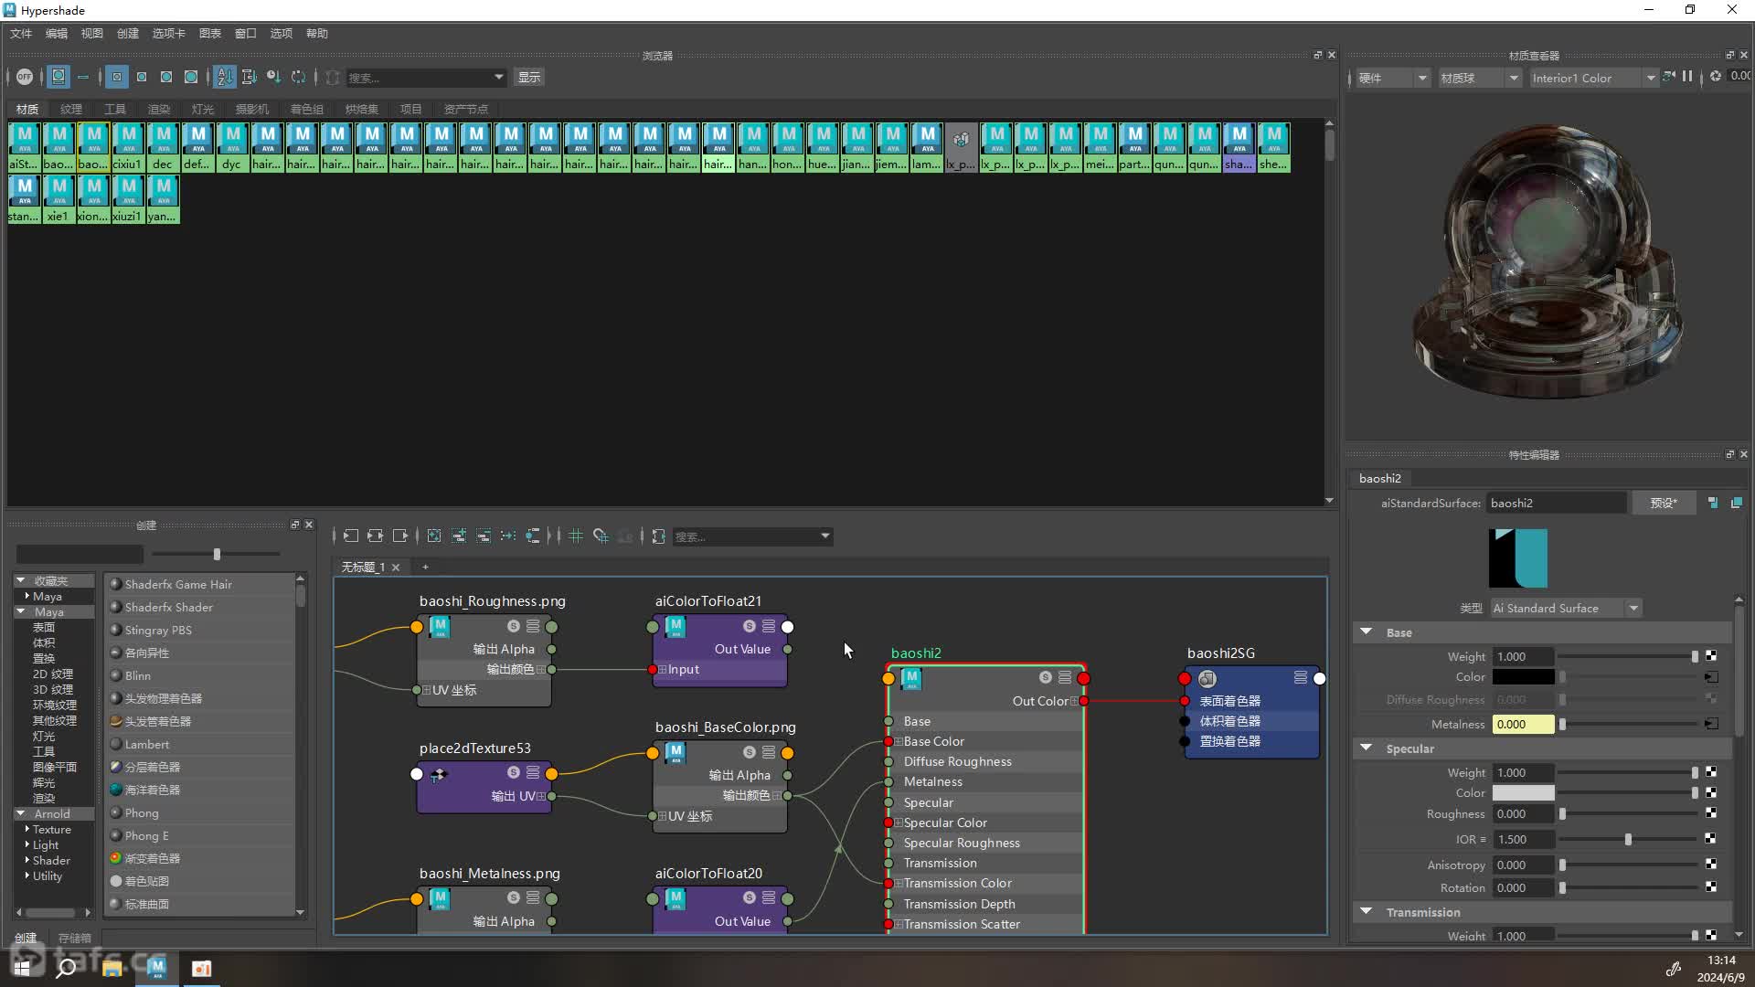Open the 材质球 preview shape dropdown
This screenshot has height=987, width=1755.
coord(1479,78)
